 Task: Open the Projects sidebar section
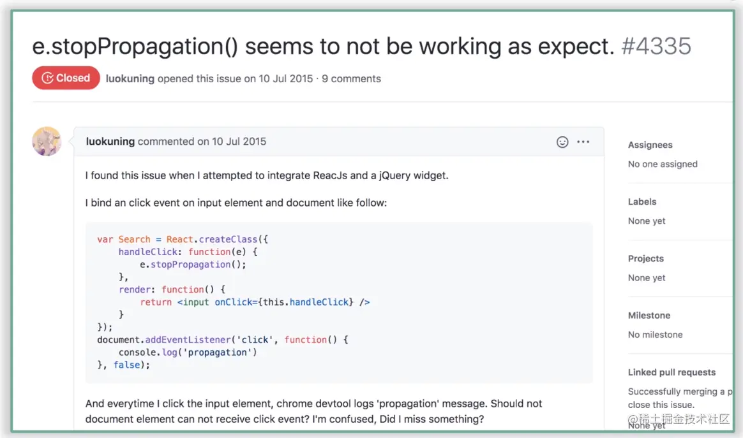[x=645, y=259]
